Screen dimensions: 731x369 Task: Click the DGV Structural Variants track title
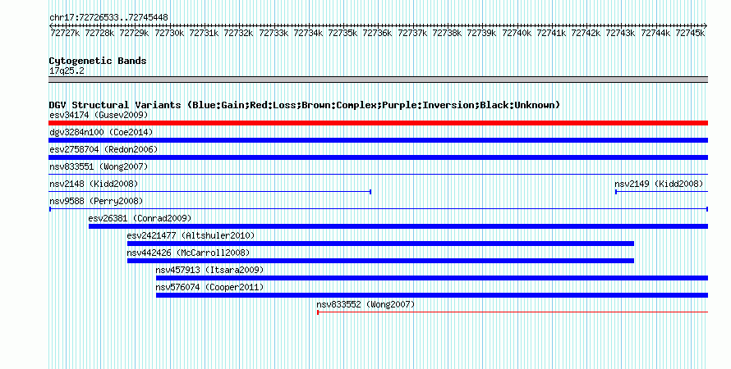pos(305,105)
